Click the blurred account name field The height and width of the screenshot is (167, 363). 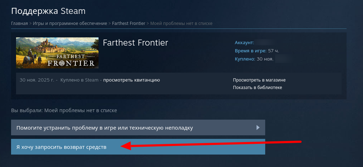264,42
